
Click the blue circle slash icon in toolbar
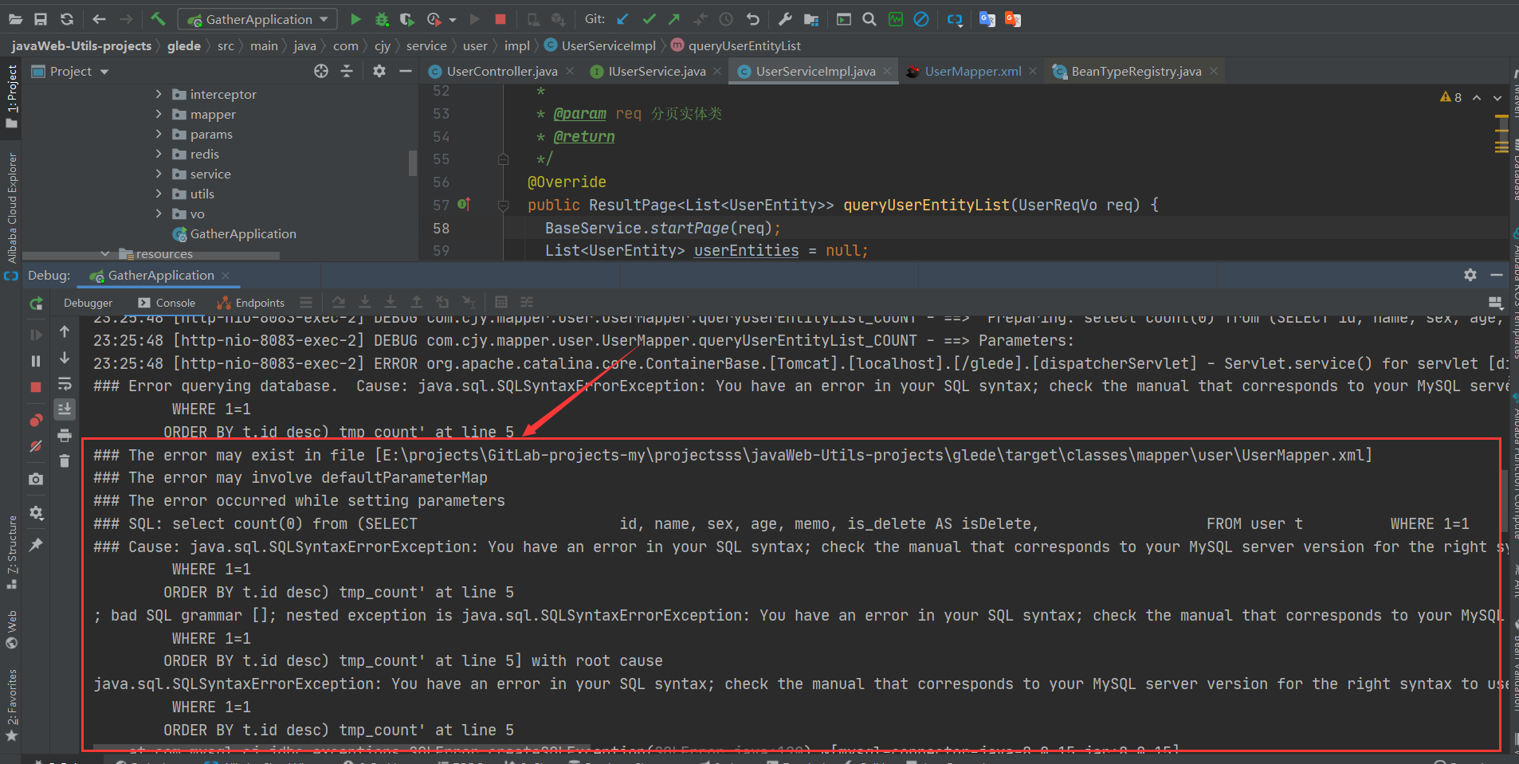(x=921, y=19)
